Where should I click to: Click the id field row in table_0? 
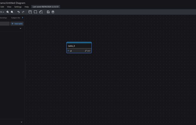[x=79, y=51]
